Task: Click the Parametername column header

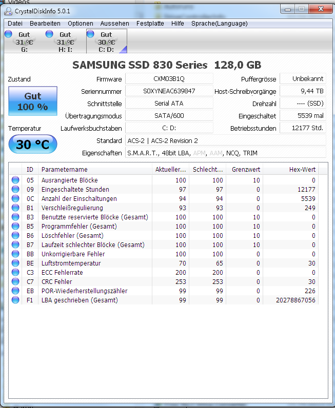Action: (x=95, y=169)
